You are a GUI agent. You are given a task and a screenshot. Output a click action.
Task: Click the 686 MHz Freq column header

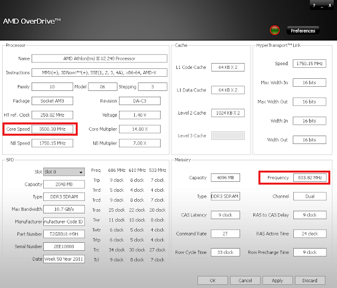click(x=117, y=170)
